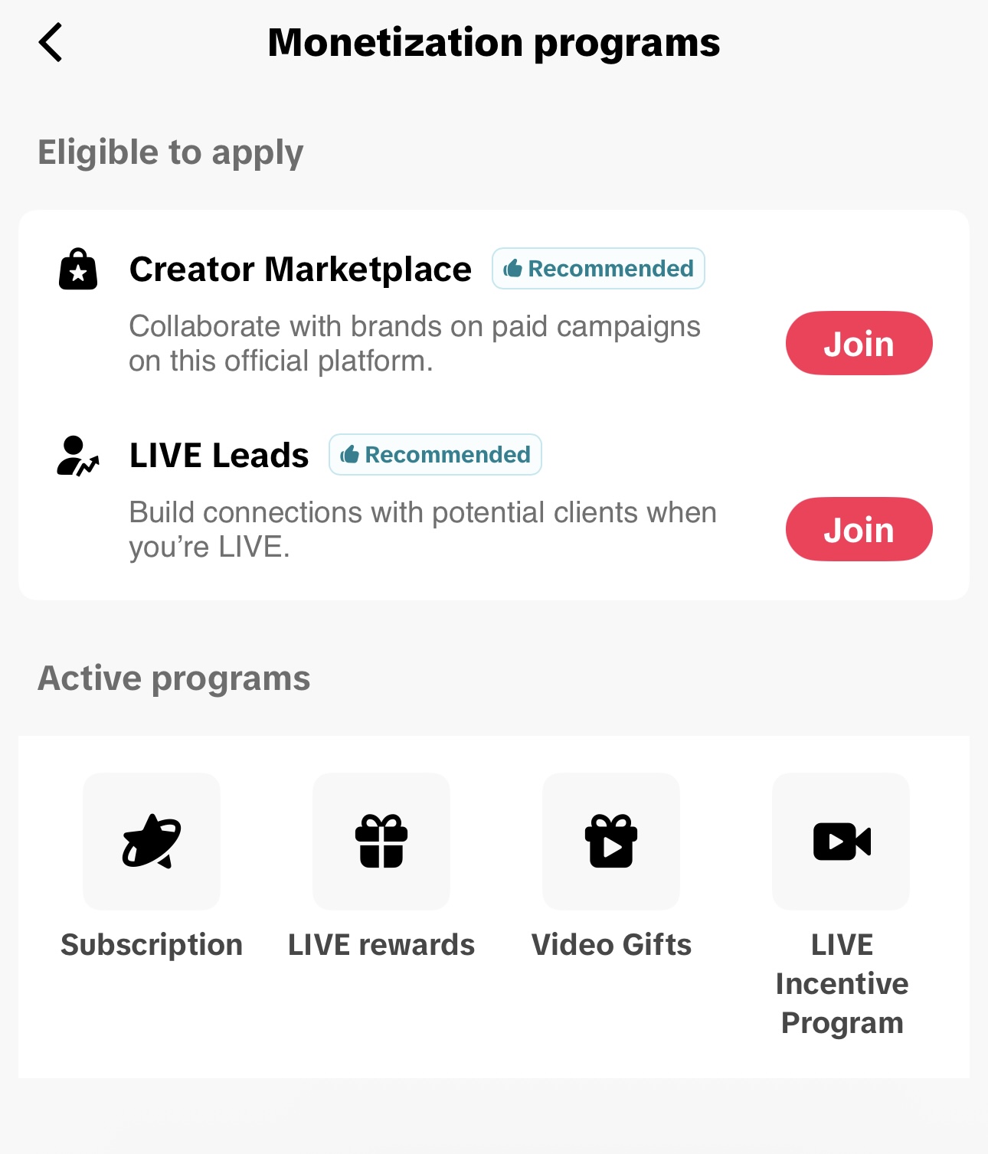Viewport: 988px width, 1154px height.
Task: Tap the Video Gifts label
Action: click(611, 945)
